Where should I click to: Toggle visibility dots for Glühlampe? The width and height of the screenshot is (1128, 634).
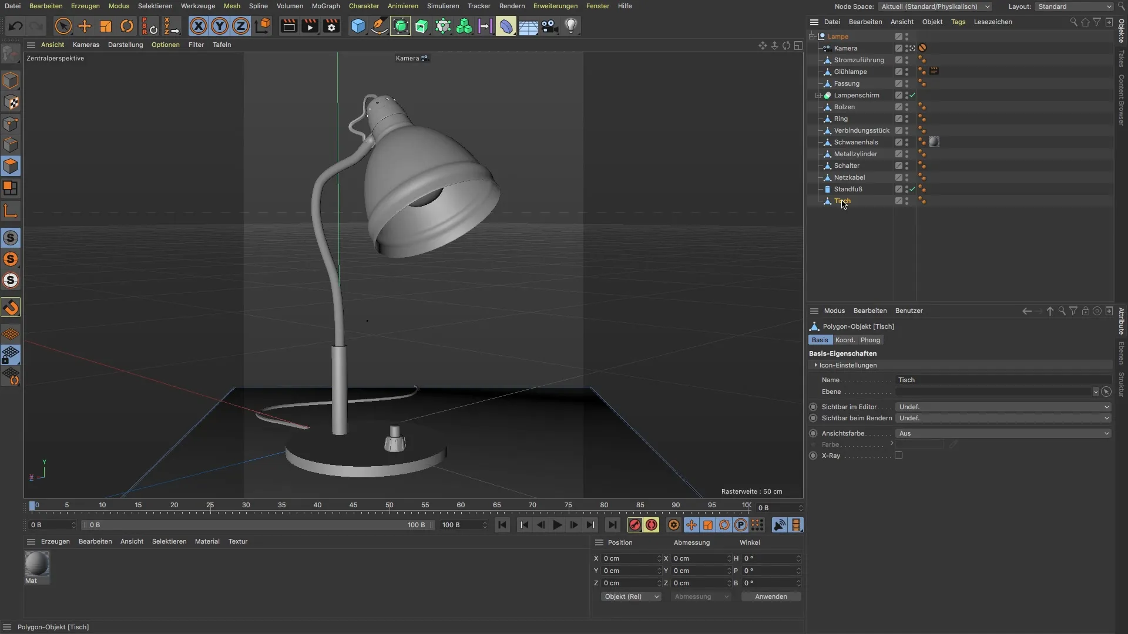point(907,72)
